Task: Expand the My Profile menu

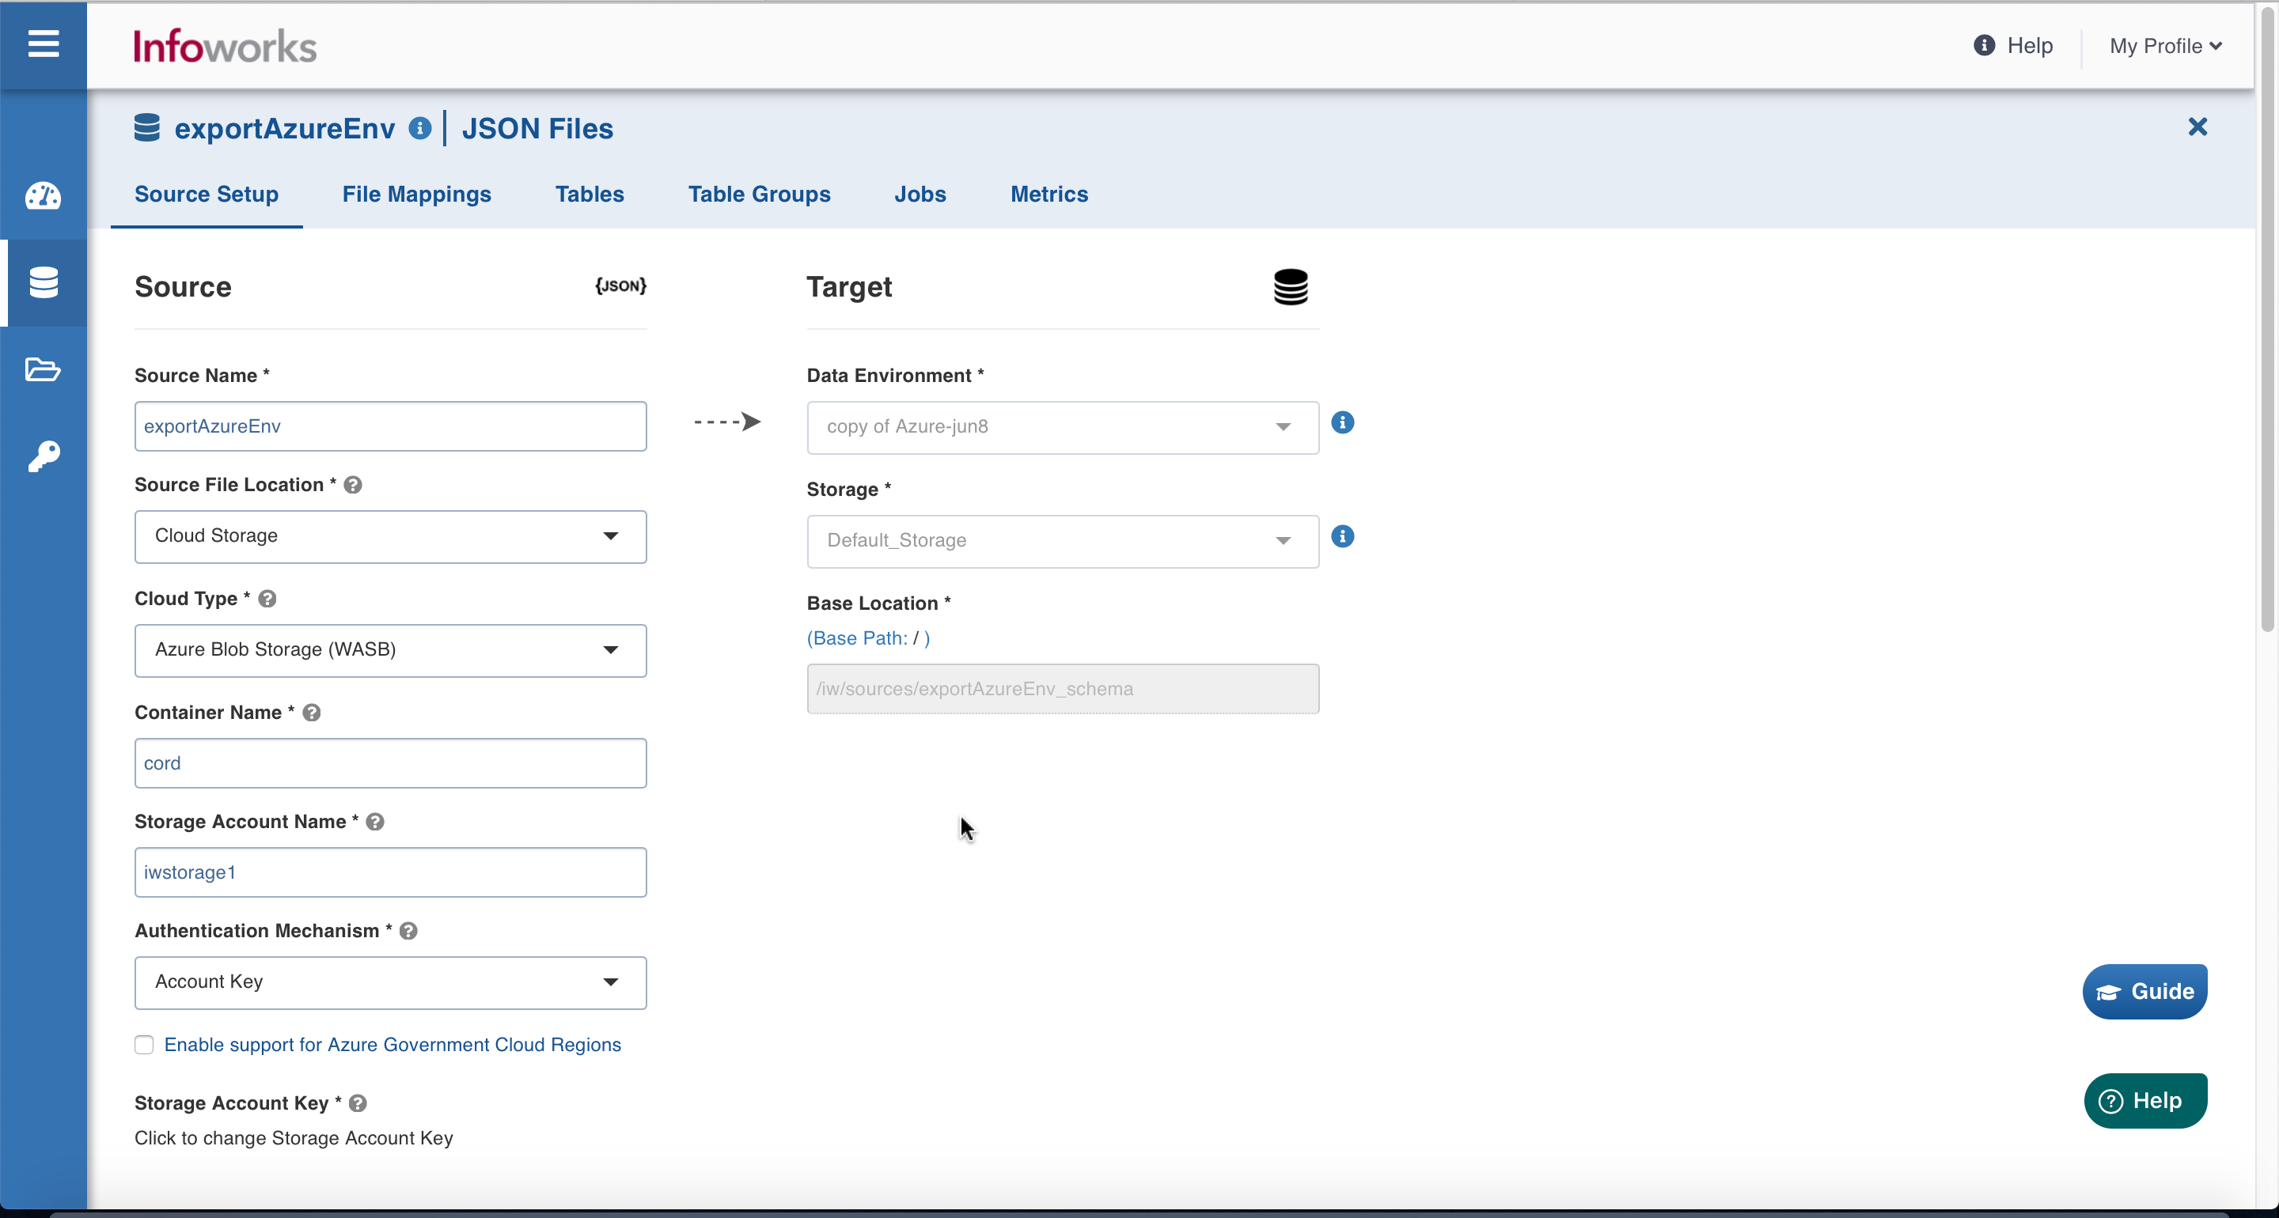Action: [2165, 46]
